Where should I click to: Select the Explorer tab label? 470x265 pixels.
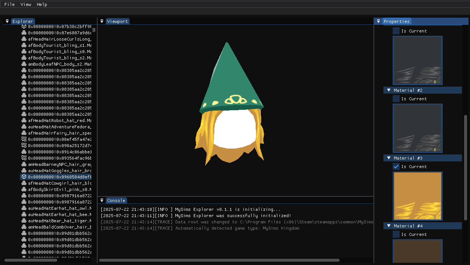[23, 21]
